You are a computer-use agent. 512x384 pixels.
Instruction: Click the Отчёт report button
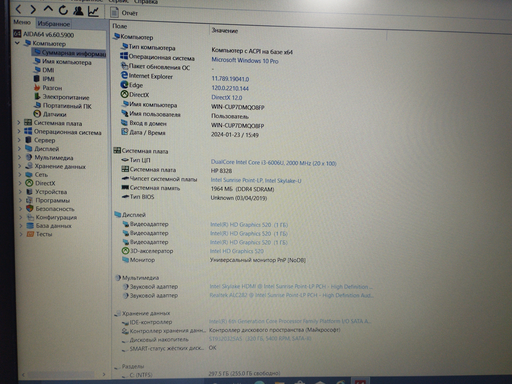pos(124,13)
